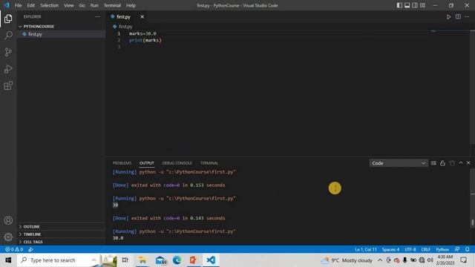
Task: Click line 2 print(marks) in editor
Action: tap(145, 40)
